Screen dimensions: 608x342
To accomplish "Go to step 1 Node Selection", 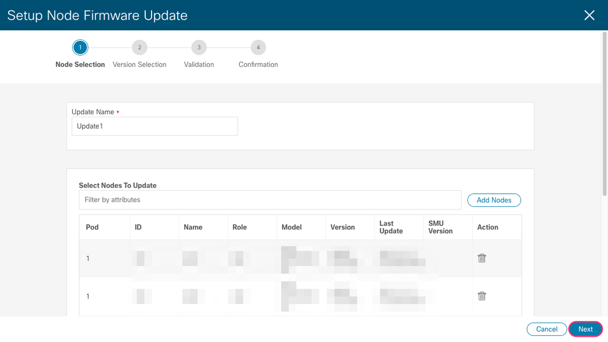I will [x=80, y=48].
